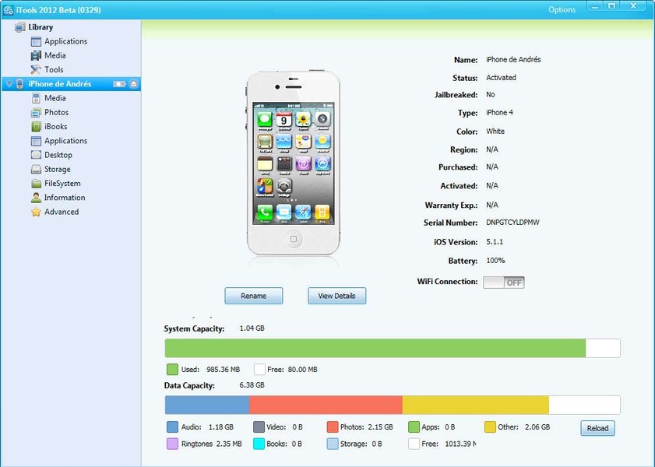The image size is (655, 467).
Task: Select Media under Library
Action: click(x=55, y=56)
